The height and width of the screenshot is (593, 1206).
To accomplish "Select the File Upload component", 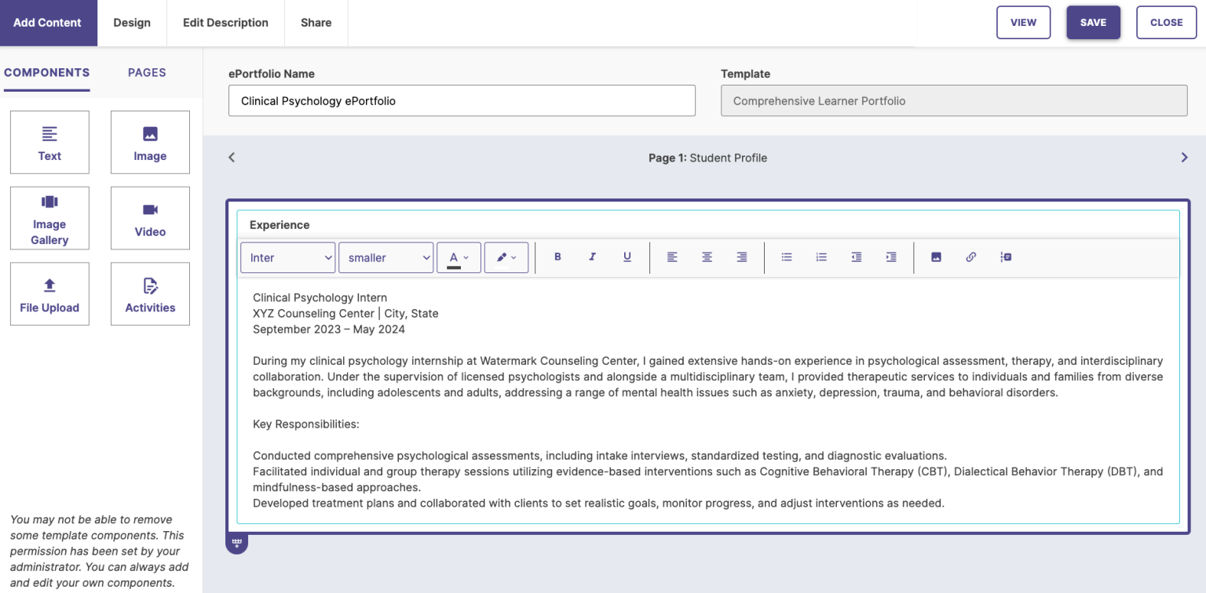I will pos(49,293).
